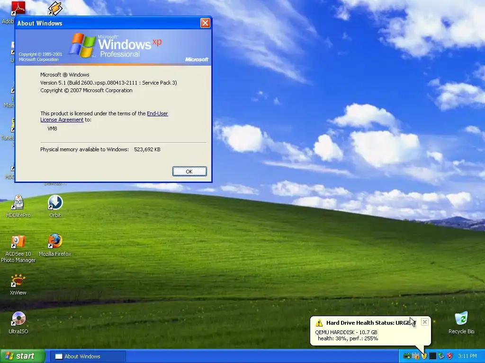Image resolution: width=485 pixels, height=363 pixels.
Task: Click the Hard Drive Health Status balloon text
Action: click(371, 323)
